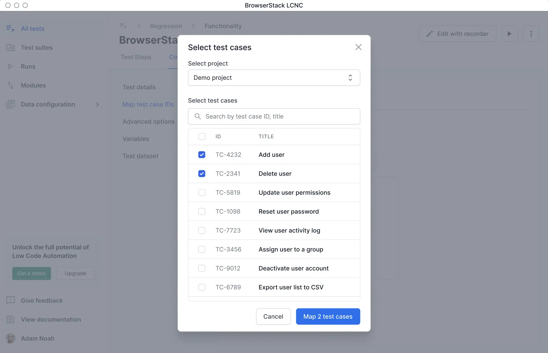Image resolution: width=548 pixels, height=353 pixels.
Task: Check the TC-5819 Update user permissions checkbox
Action: pyautogui.click(x=202, y=192)
